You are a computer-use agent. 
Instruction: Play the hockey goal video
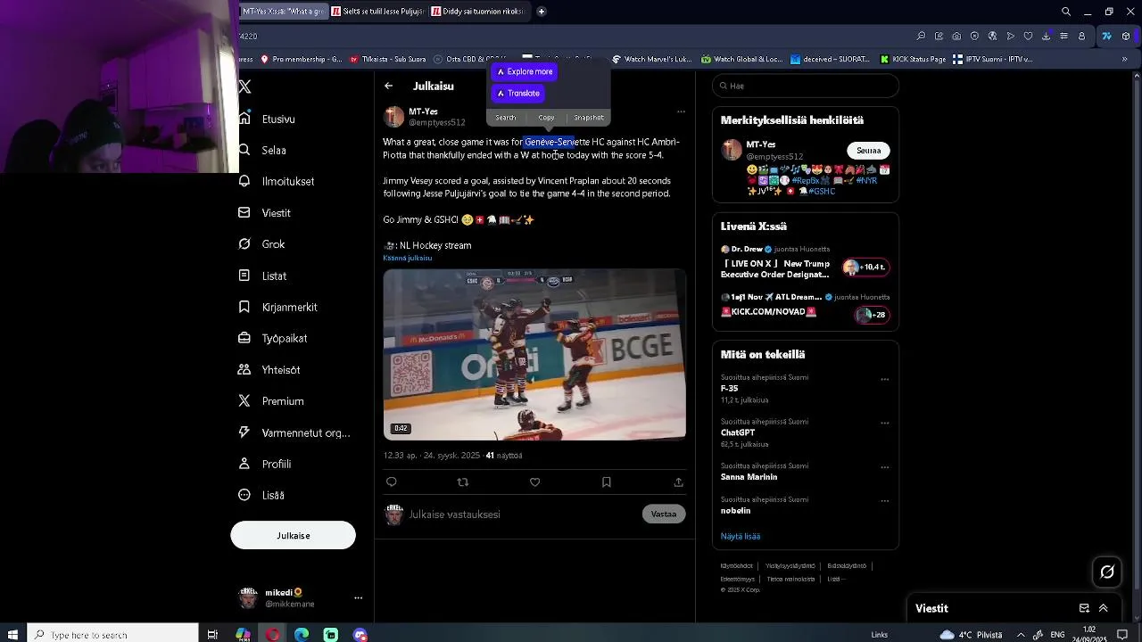[534, 355]
